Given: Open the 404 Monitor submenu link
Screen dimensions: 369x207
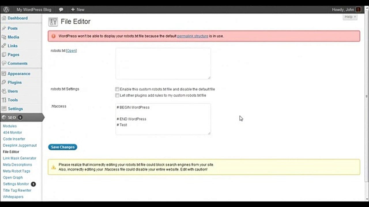Looking at the screenshot, I should coord(12,133).
